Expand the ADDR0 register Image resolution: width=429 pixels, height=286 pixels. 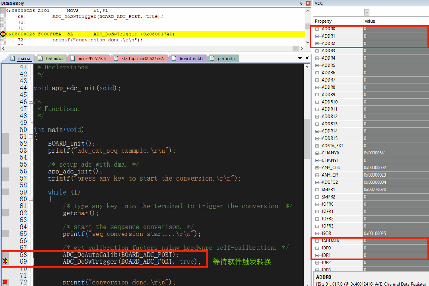317,29
